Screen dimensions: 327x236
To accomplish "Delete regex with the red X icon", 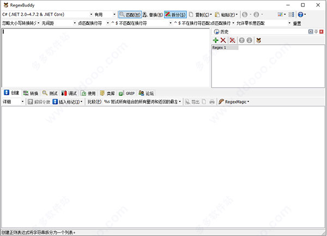I will 223,40.
